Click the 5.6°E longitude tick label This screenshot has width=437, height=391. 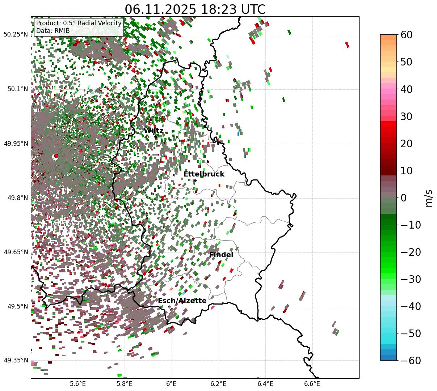(x=78, y=384)
